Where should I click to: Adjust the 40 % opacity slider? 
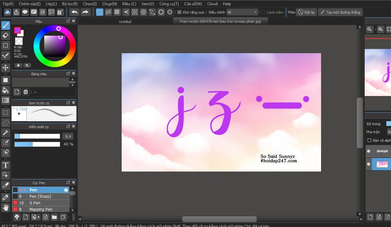[37, 144]
